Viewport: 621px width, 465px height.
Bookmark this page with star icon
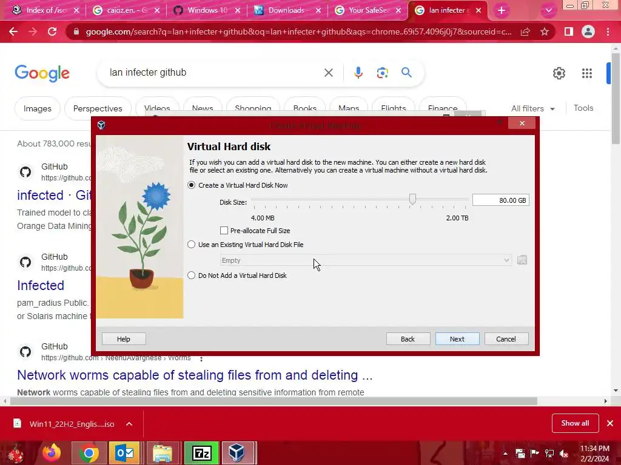point(545,31)
